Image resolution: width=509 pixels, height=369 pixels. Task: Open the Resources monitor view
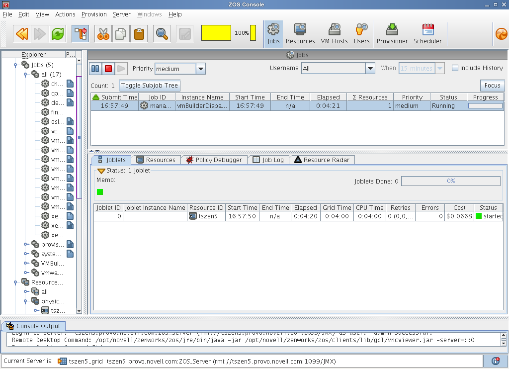point(300,33)
